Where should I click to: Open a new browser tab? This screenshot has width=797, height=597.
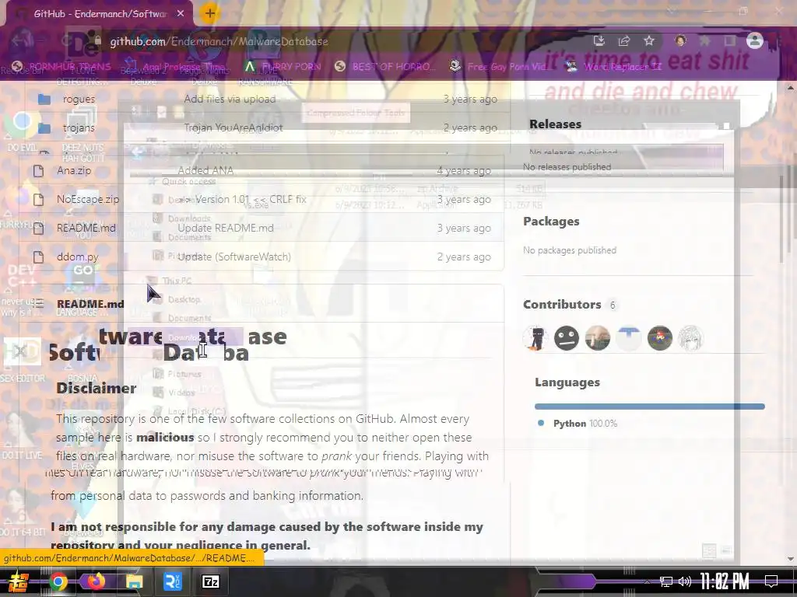click(209, 13)
